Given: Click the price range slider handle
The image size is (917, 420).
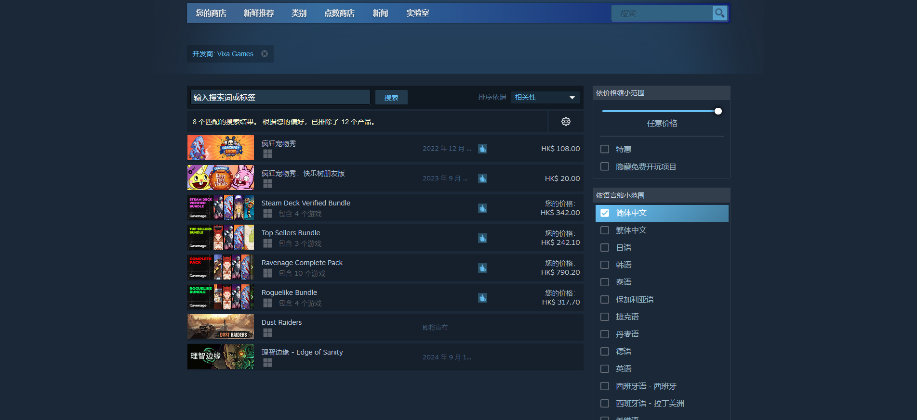Looking at the screenshot, I should pos(718,111).
